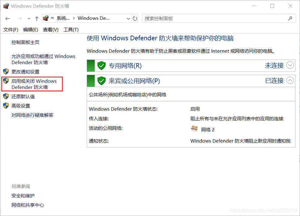Click 还原默认值 link

(x=23, y=96)
